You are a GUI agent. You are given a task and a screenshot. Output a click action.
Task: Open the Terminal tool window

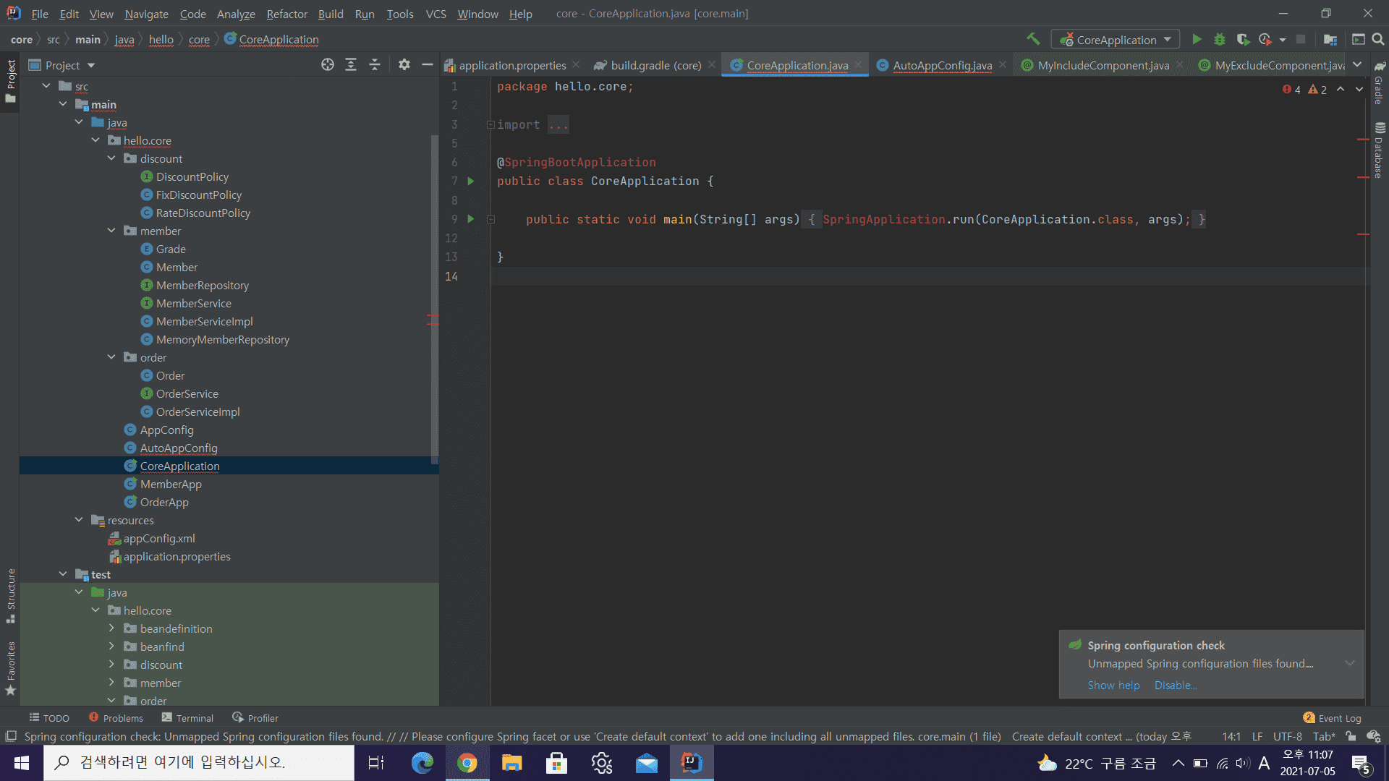point(187,718)
